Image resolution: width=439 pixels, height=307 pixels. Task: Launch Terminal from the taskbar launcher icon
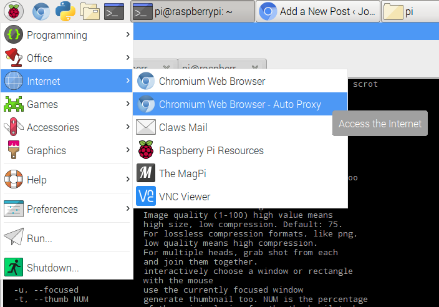pos(114,11)
